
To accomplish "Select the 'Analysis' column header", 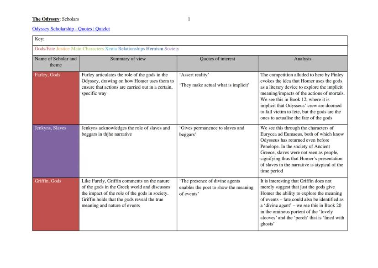I will (x=303, y=59).
